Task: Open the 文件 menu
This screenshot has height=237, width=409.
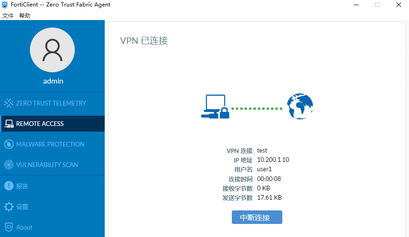Action: 8,15
